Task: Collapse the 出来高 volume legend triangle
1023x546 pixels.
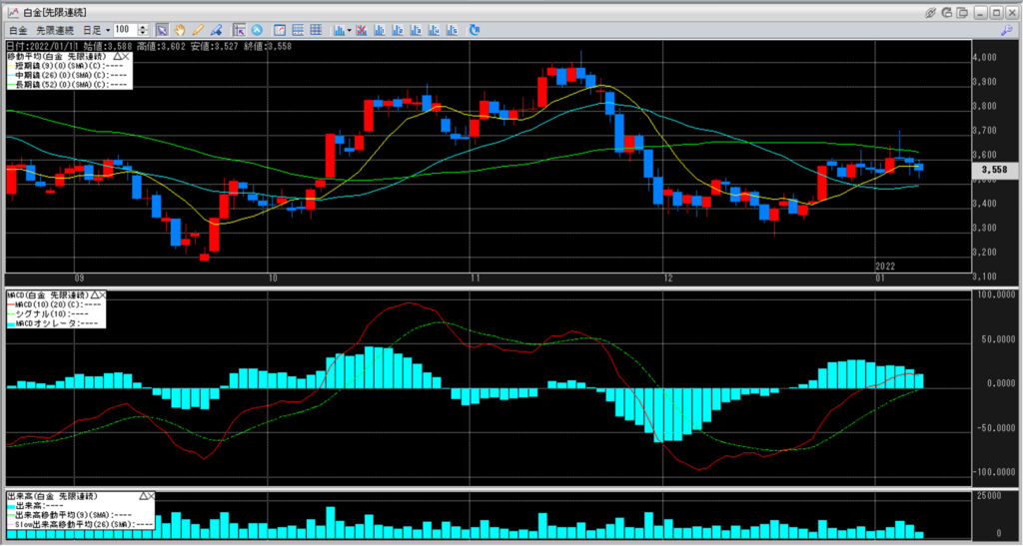Action: [143, 496]
